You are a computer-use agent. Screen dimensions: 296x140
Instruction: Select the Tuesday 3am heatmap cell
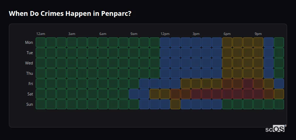72,53
